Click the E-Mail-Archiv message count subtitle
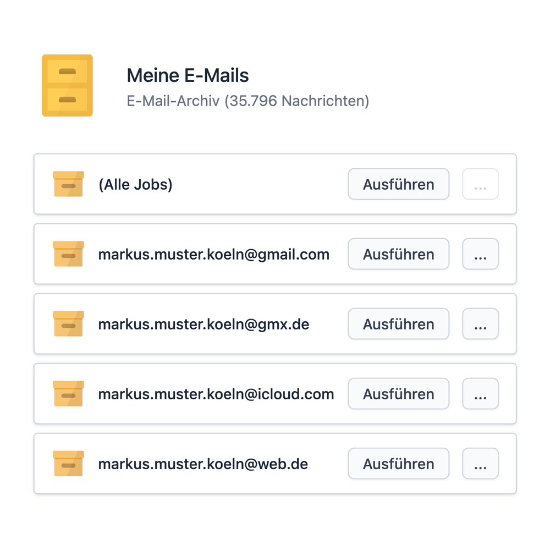 tap(248, 101)
